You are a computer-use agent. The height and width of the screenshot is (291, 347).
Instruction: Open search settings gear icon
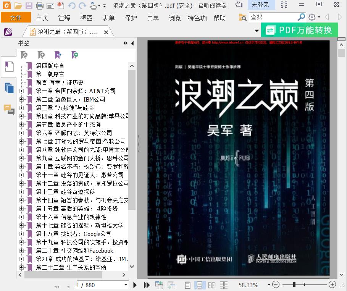[312, 17]
